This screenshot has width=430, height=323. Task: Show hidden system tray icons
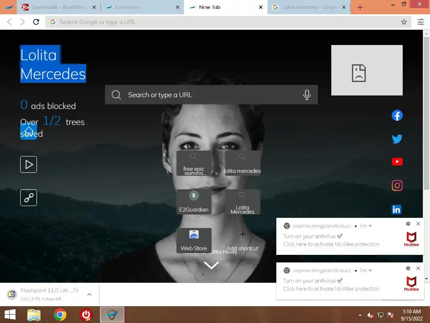click(x=360, y=315)
